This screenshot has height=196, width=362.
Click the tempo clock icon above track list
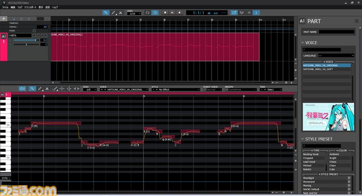click(x=21, y=19)
